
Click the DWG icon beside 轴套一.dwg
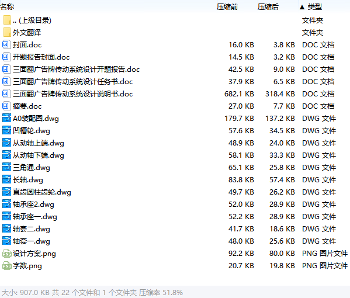pos(6,241)
